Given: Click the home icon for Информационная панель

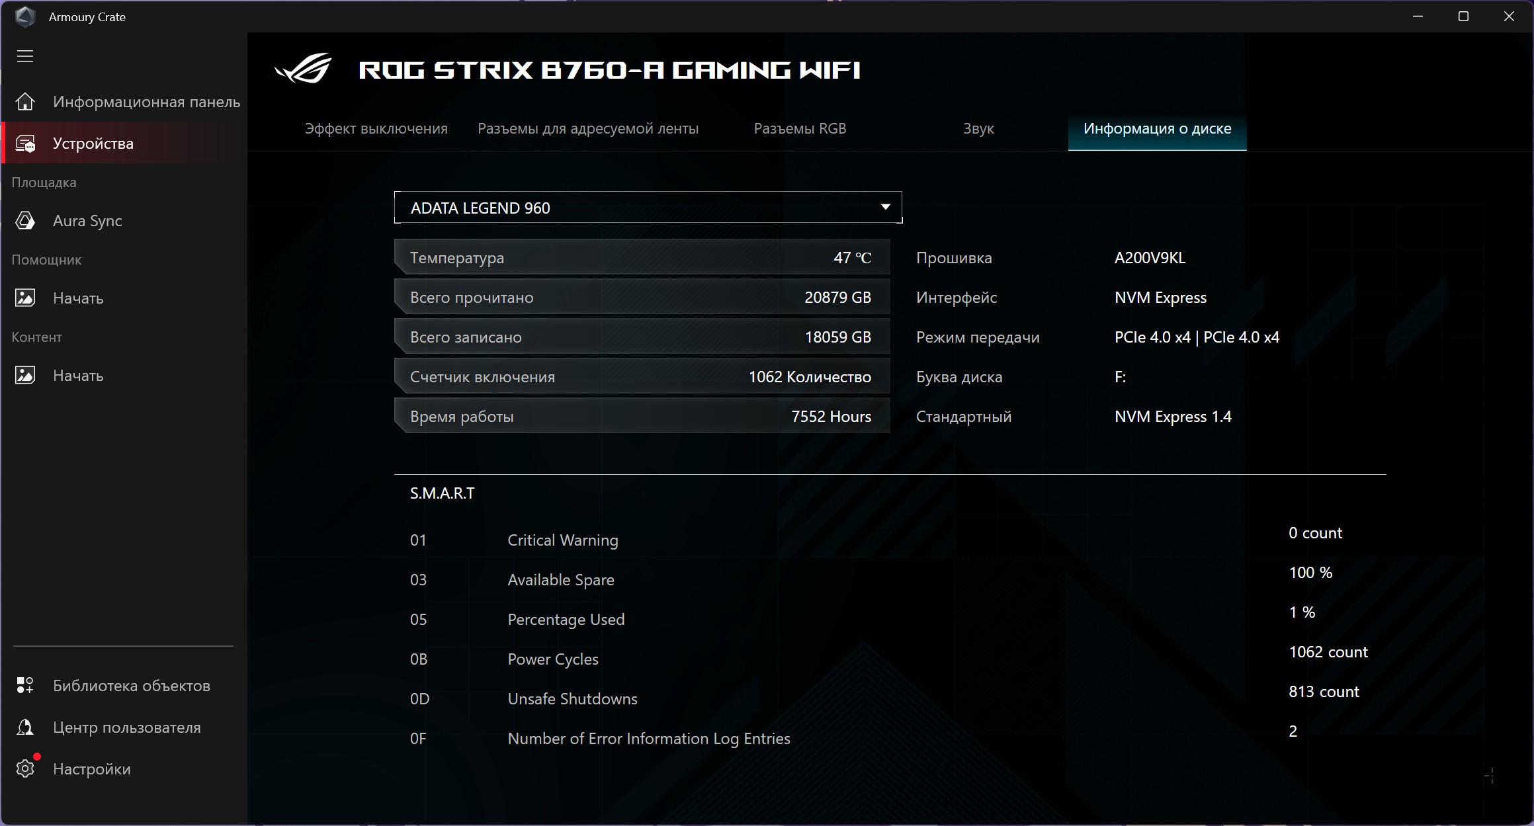Looking at the screenshot, I should (x=25, y=102).
